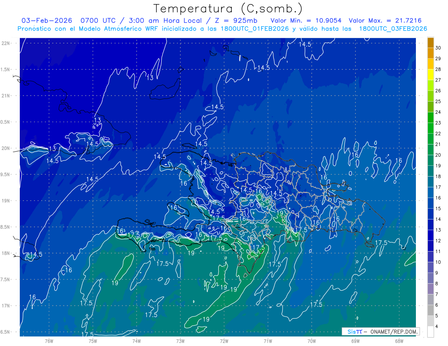Click the yellow swatch between 27 and 28
This screenshot has height=346, width=448.
click(x=430, y=75)
